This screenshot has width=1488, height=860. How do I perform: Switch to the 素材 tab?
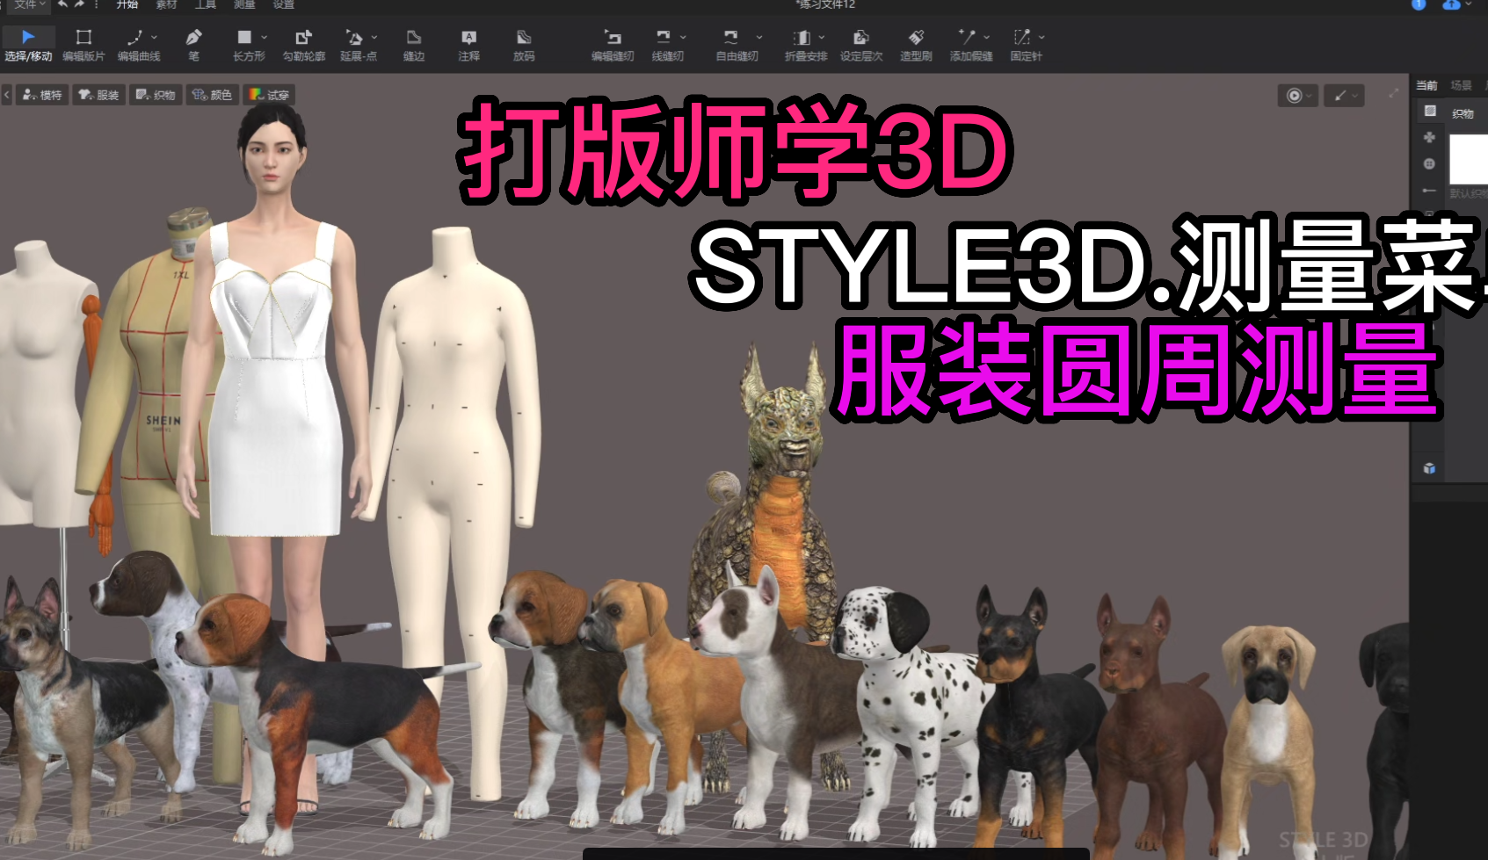coord(166,4)
